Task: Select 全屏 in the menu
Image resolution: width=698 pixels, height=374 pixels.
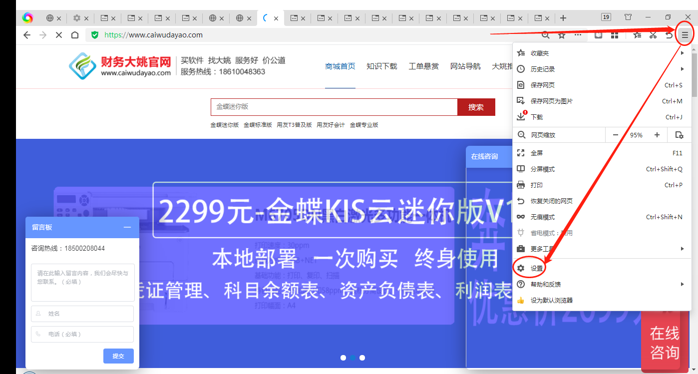Action: pos(601,153)
